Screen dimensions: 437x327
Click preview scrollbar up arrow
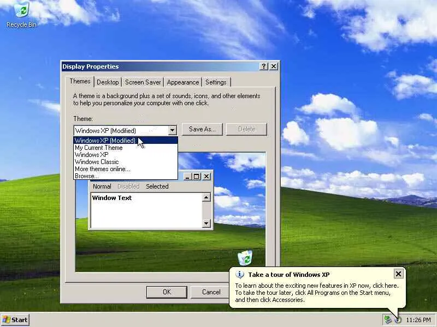click(206, 198)
